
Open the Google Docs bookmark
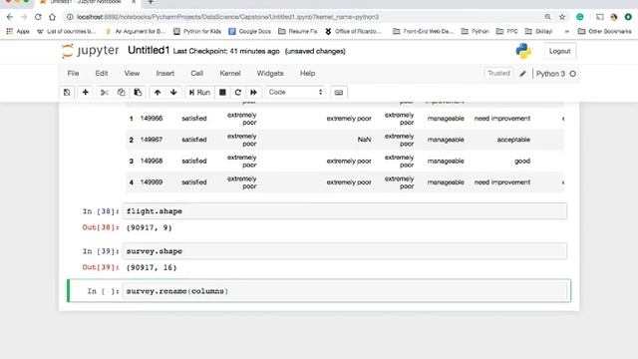[250, 31]
